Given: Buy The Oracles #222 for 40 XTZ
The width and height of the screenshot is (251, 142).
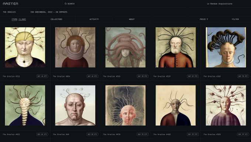Looking at the screenshot, I should click(42, 76).
